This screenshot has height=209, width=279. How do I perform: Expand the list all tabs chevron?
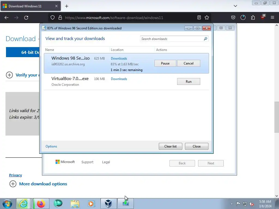point(235,6)
